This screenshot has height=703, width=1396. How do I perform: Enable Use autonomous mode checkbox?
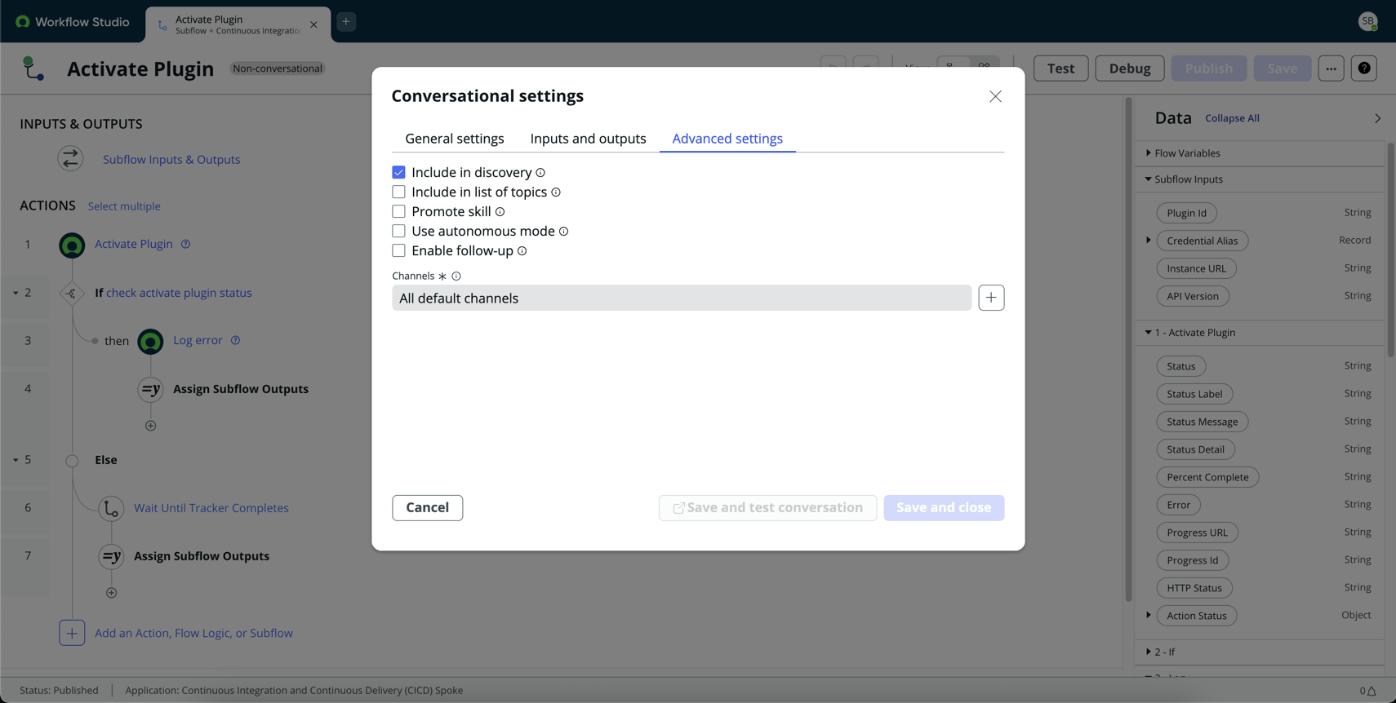398,231
